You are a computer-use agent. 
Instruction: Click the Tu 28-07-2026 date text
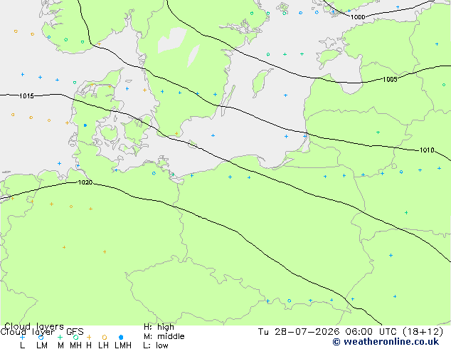[299, 332]
